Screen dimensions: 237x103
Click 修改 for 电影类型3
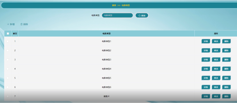click(216, 60)
